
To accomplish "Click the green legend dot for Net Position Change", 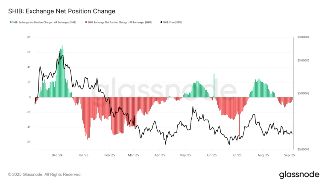I will coord(11,22).
